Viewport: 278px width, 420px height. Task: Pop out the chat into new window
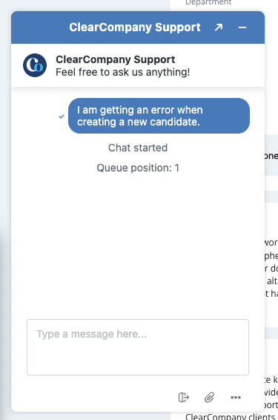[x=219, y=27]
